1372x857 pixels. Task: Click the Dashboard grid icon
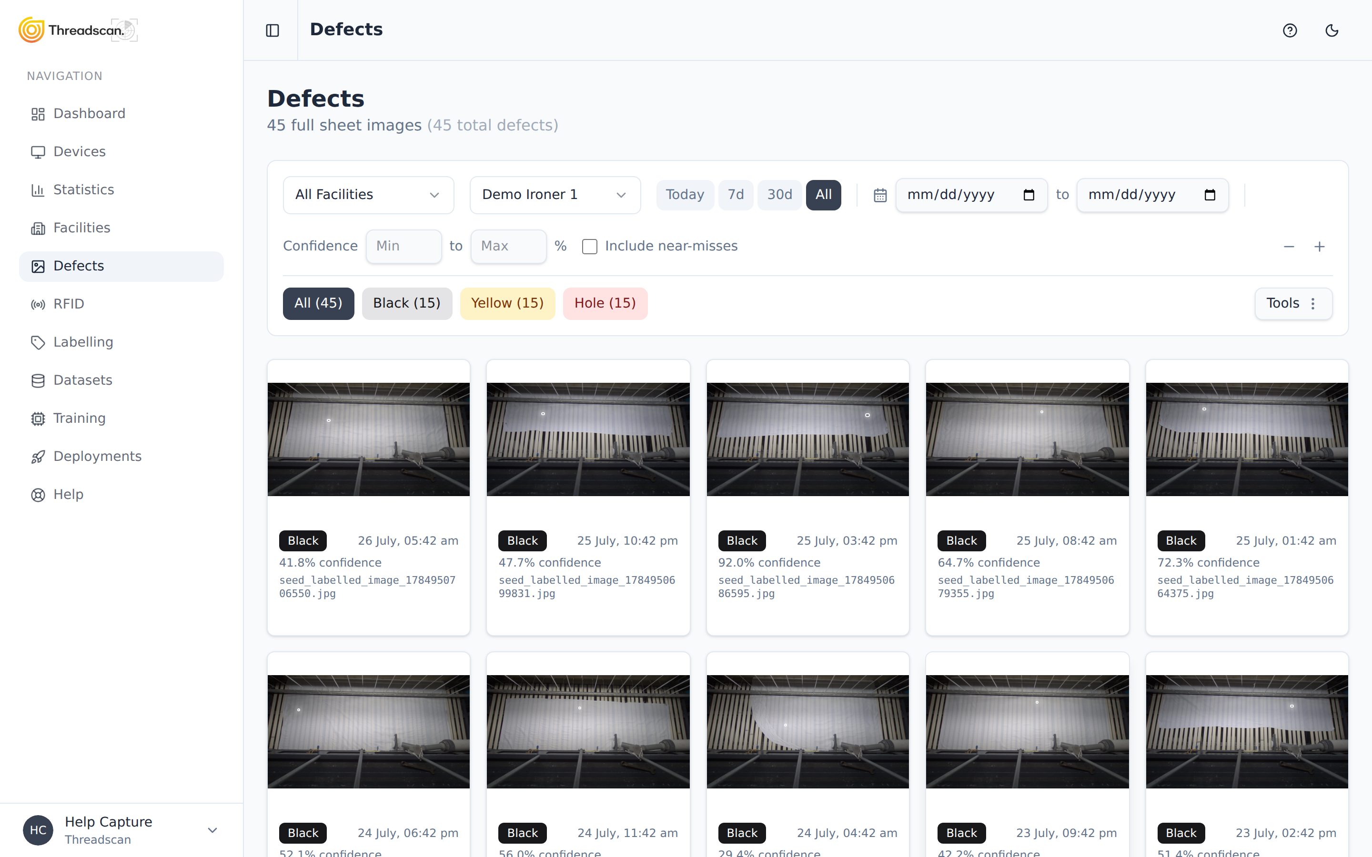coord(38,114)
